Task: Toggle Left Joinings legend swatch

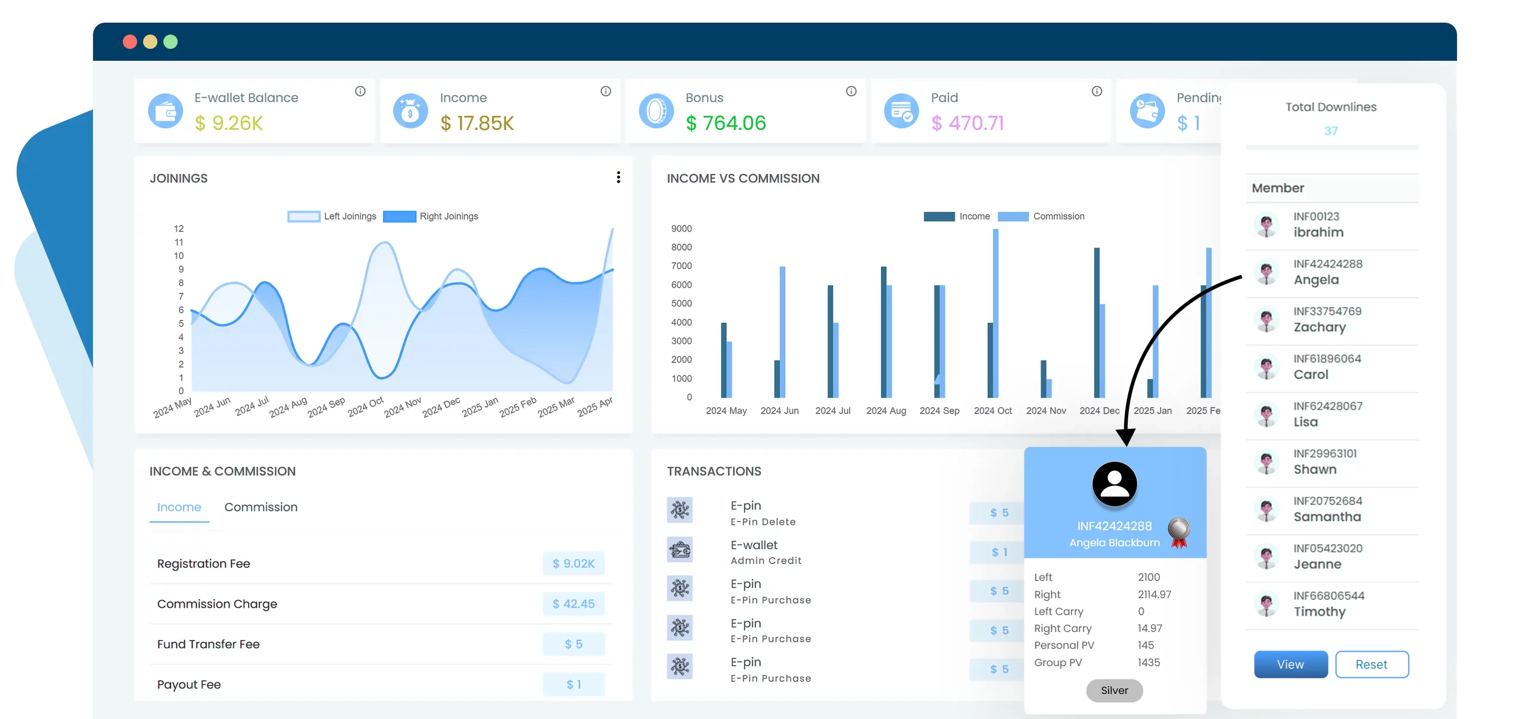Action: click(x=304, y=216)
